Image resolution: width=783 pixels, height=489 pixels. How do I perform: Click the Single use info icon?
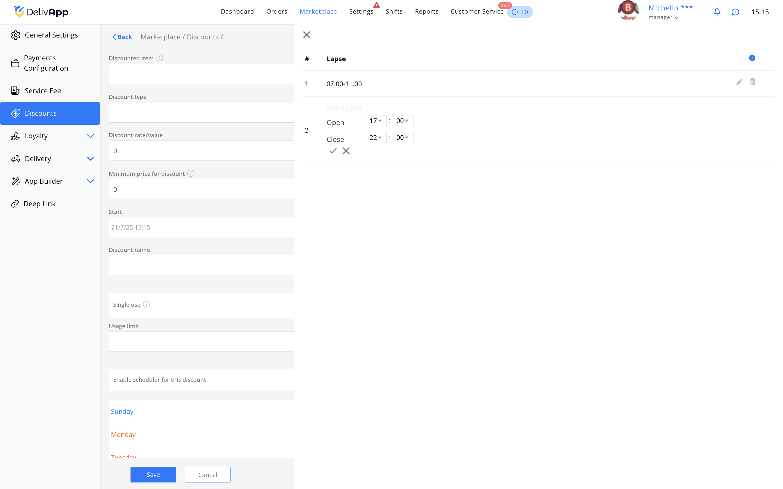point(146,304)
